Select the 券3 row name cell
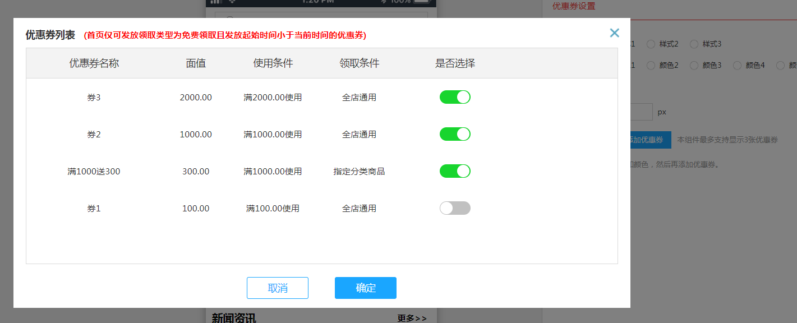This screenshot has width=797, height=323. [x=94, y=97]
